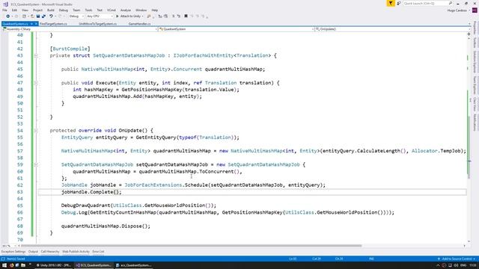Click the horizontal scrollbar in editor
Viewport: 479px width, 269px height.
click(x=191, y=246)
